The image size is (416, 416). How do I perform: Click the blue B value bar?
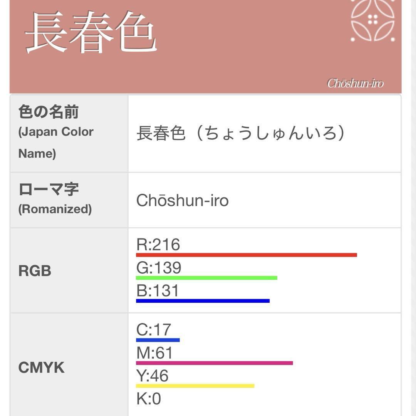[x=203, y=301]
